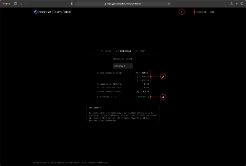Image resolution: width=246 pixels, height=166 pixels.
Task: Click the green RESTAKE button
Action: (142, 97)
